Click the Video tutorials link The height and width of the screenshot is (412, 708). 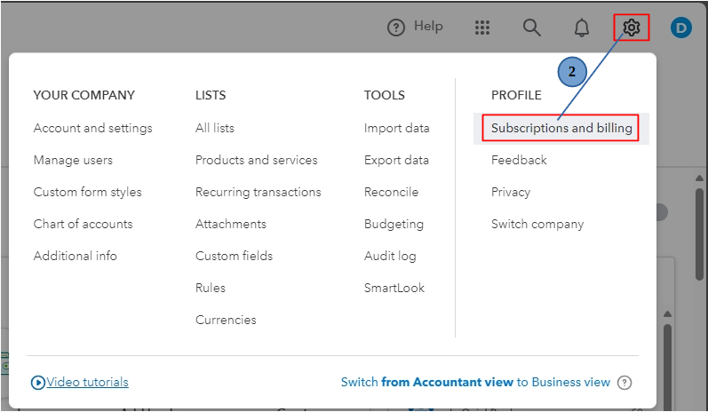pyautogui.click(x=87, y=382)
